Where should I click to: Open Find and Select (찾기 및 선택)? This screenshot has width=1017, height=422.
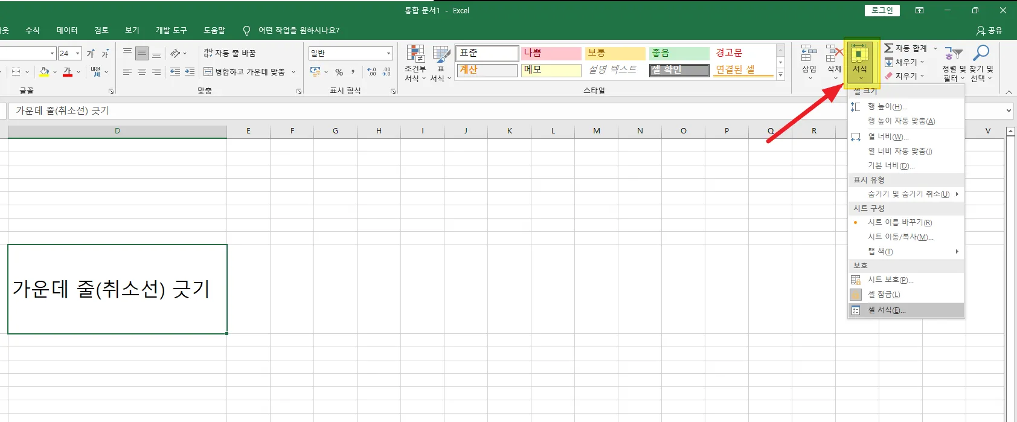click(981, 63)
